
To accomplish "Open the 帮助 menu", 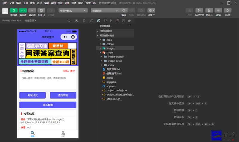I will (x=74, y=3).
